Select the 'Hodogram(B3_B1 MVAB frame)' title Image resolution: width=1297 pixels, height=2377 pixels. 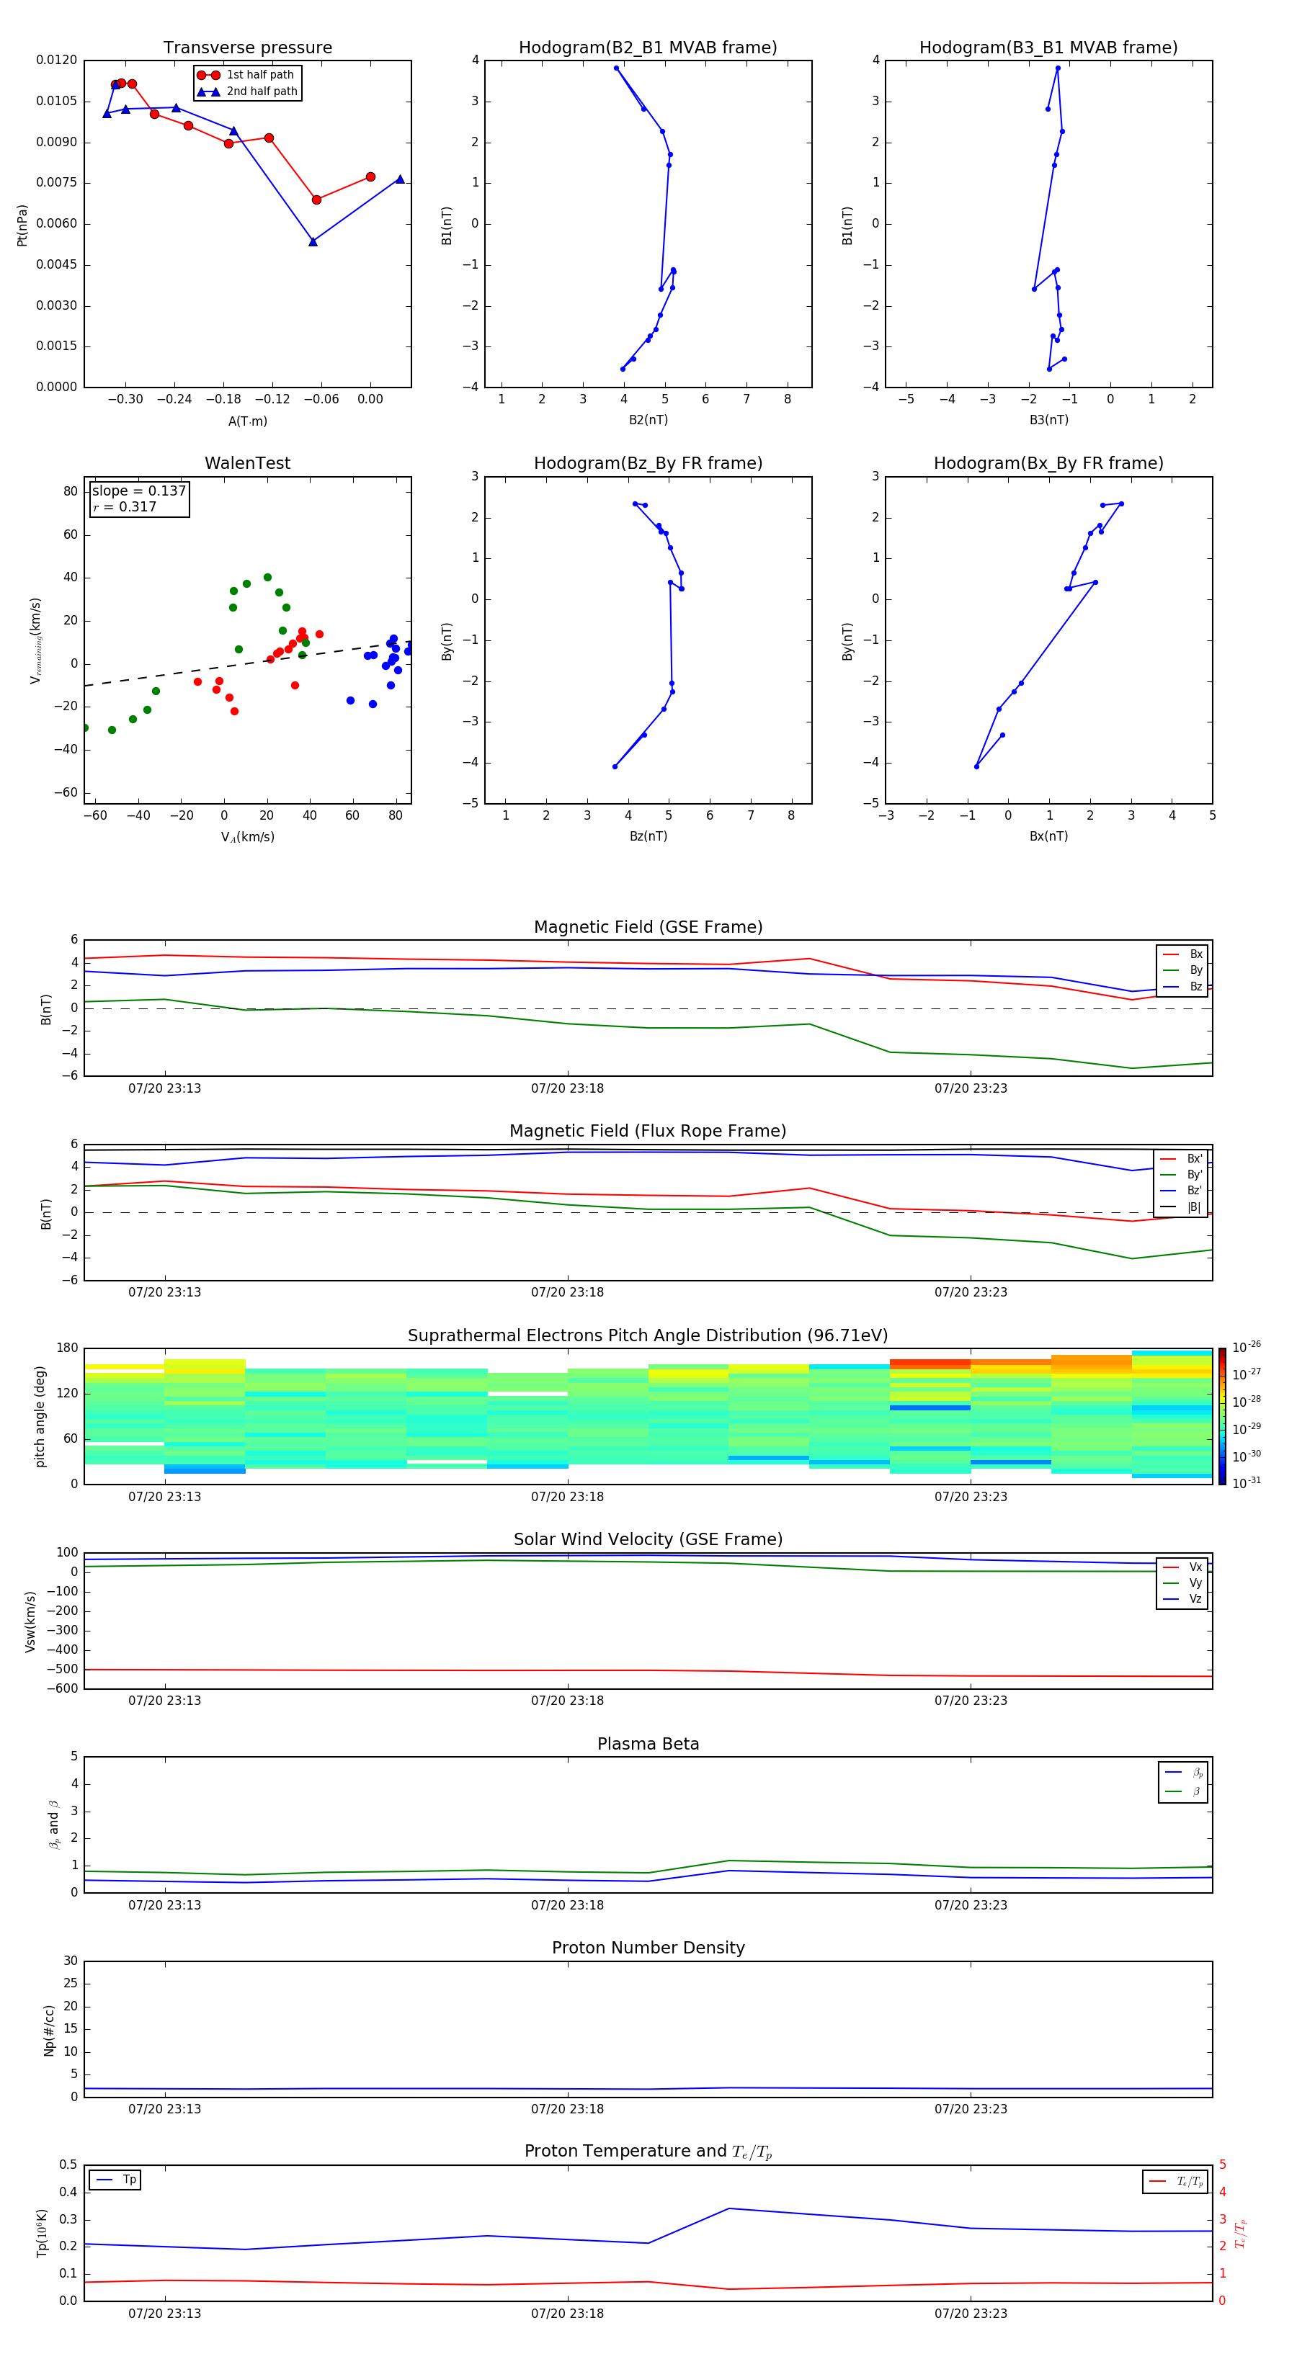(1048, 48)
